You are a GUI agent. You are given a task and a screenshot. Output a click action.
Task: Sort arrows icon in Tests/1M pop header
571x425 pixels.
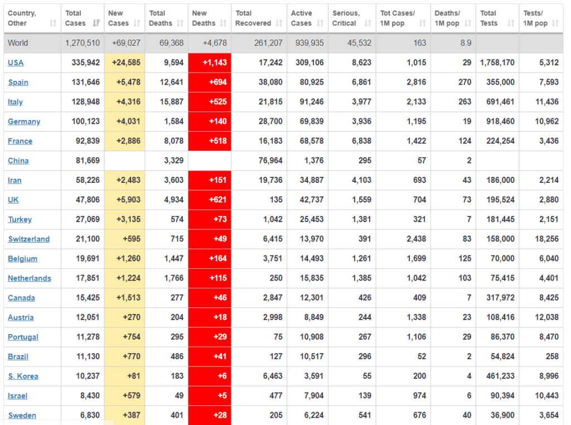coord(555,23)
